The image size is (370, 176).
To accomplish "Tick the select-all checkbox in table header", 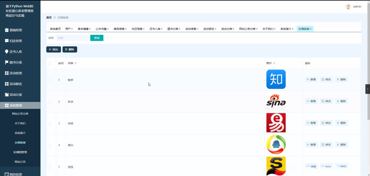I will (50, 63).
